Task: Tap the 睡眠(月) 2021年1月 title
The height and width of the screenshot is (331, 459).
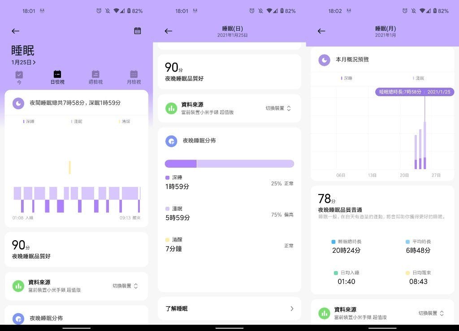Action: pyautogui.click(x=385, y=32)
